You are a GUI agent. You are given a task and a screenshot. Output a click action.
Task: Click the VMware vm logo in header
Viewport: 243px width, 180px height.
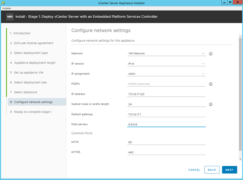tap(10, 17)
